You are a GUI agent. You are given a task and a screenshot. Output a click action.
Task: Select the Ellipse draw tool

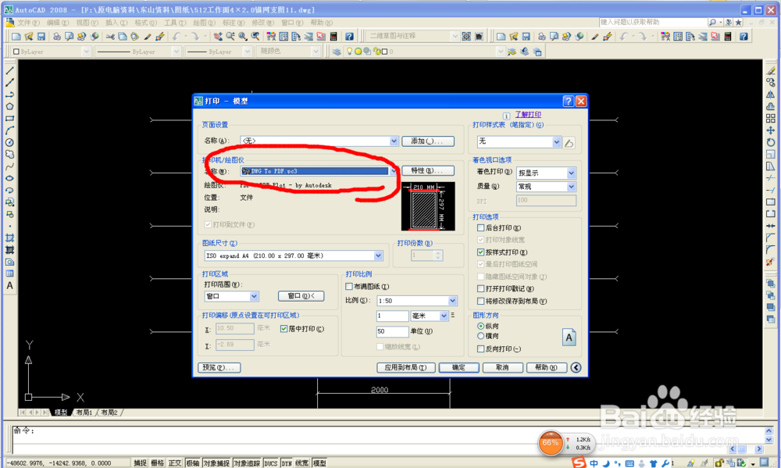coord(9,178)
